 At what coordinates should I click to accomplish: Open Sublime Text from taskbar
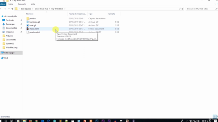click(x=61, y=121)
